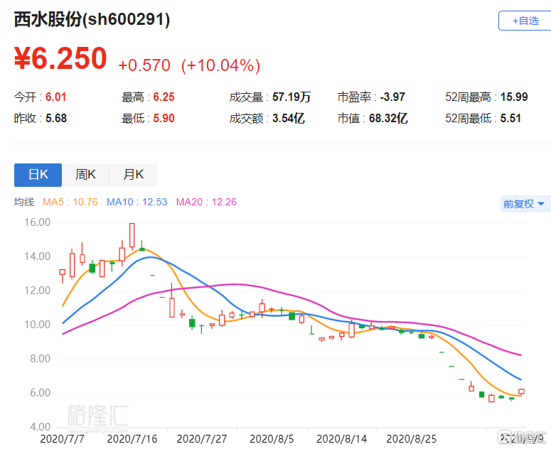Click the 成交量 value 57.19万
The width and height of the screenshot is (551, 449).
tap(291, 97)
